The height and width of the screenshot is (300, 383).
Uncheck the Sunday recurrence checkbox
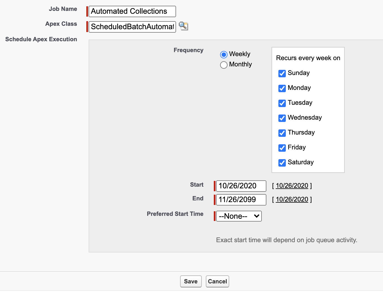tap(282, 74)
